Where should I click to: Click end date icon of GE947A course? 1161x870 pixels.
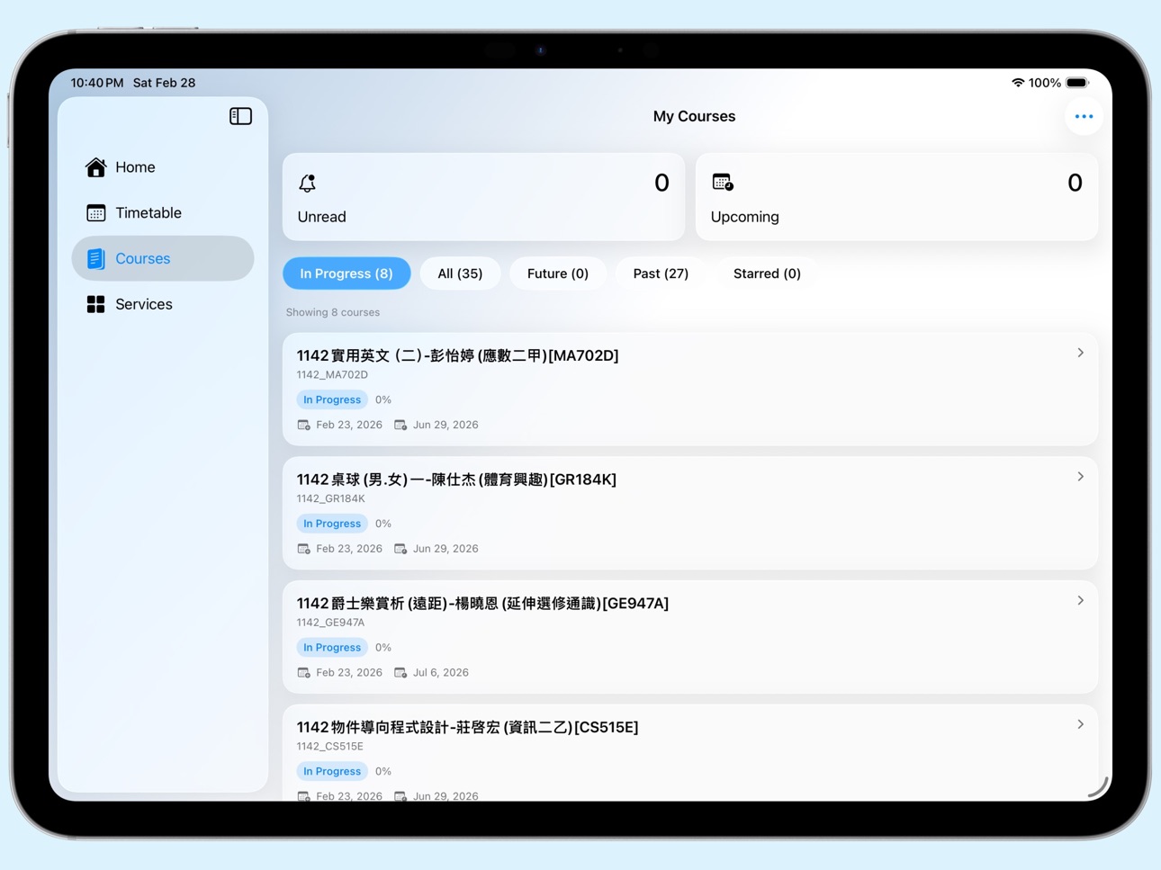[400, 672]
